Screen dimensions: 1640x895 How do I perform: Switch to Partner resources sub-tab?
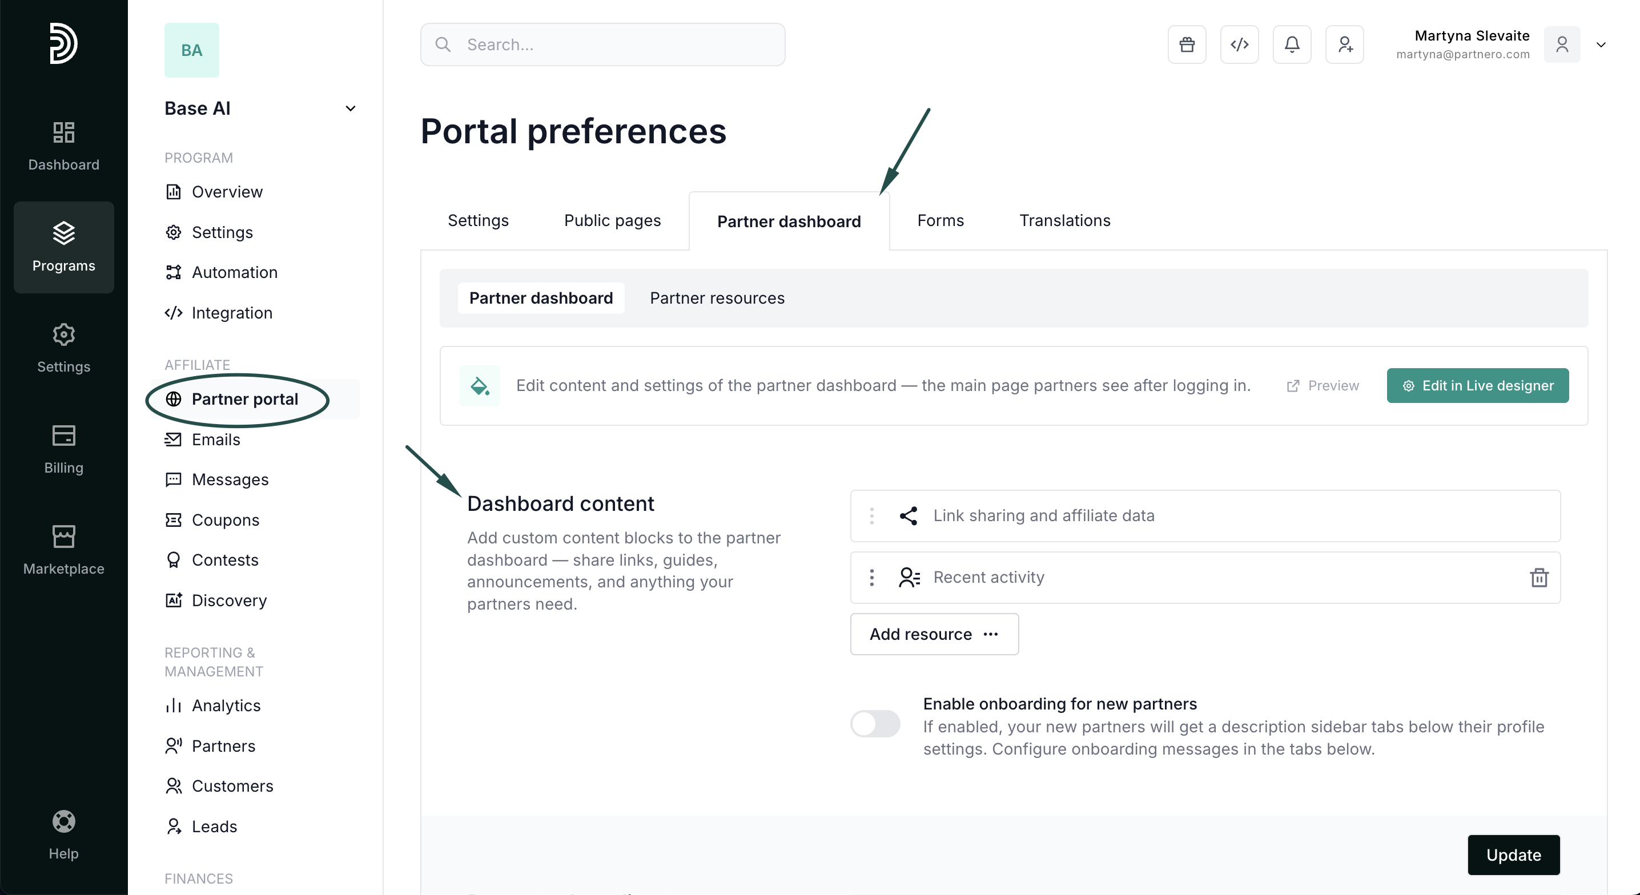tap(717, 298)
